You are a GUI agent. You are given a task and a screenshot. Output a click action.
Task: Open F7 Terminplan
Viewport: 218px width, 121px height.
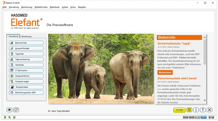click(x=26, y=70)
